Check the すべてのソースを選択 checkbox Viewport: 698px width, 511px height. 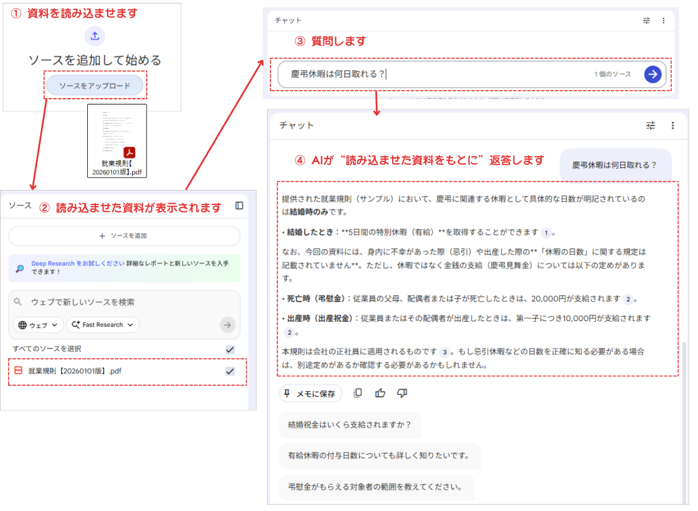click(230, 349)
